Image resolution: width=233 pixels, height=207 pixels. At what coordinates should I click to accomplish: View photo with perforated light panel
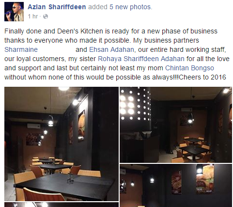coord(176,125)
